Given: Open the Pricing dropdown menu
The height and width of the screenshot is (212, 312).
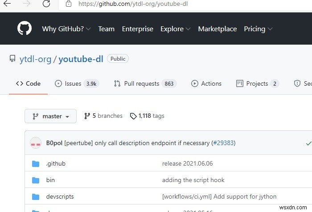Looking at the screenshot, I should coord(258,29).
